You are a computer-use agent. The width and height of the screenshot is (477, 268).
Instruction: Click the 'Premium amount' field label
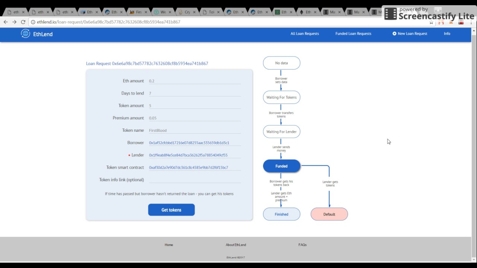click(128, 118)
